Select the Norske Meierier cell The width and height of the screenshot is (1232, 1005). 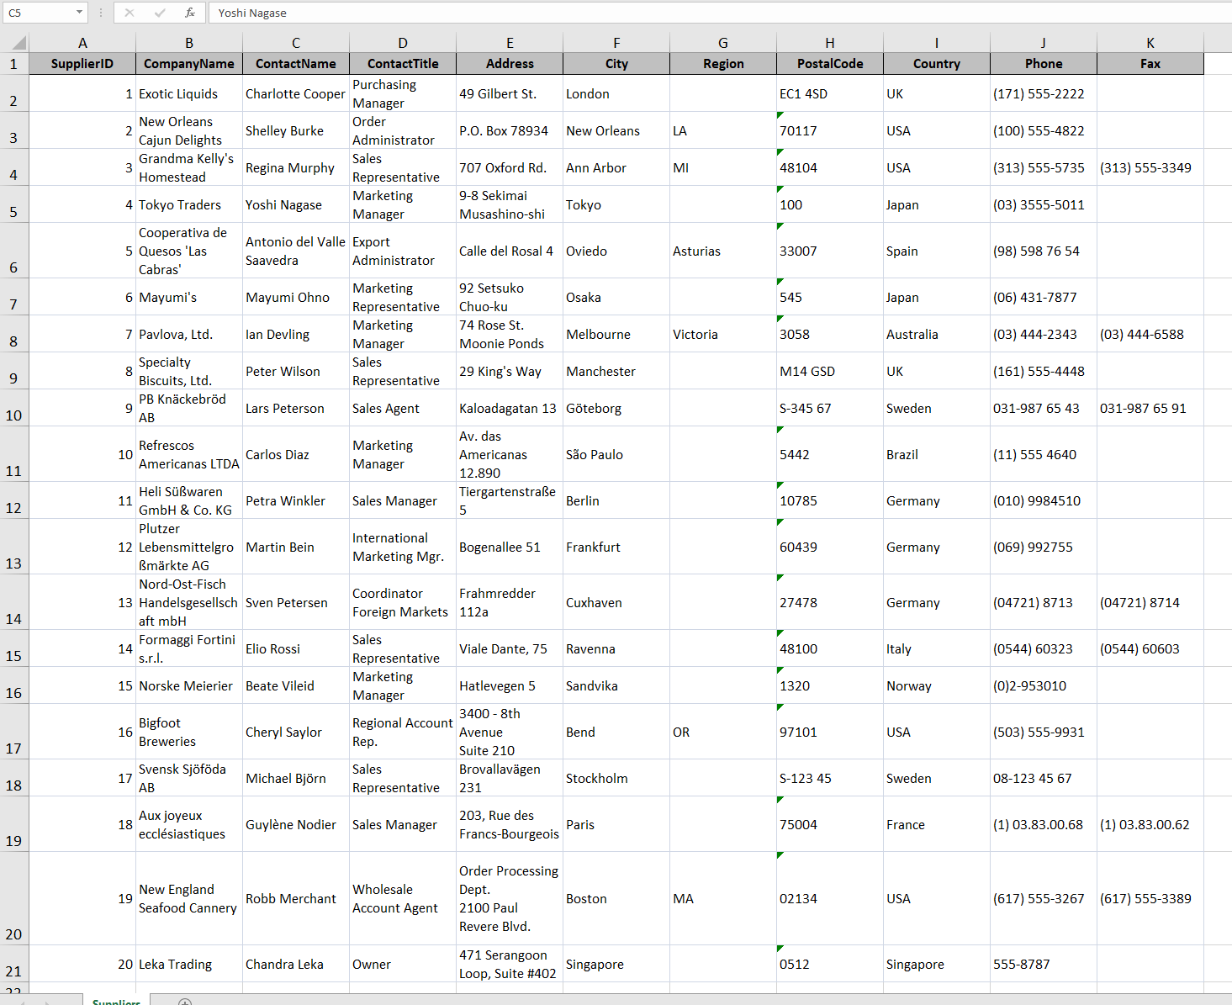coord(189,685)
